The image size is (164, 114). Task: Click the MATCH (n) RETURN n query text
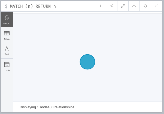(33, 6)
